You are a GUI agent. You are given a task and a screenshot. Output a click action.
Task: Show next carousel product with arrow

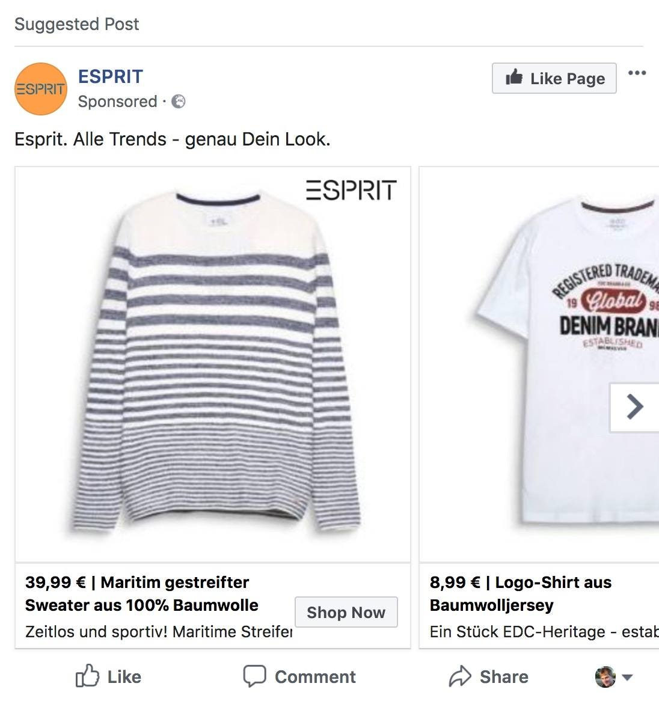[x=634, y=407]
